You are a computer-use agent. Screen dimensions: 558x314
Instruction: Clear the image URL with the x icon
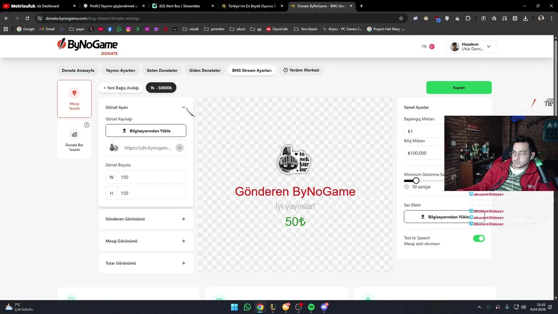pos(179,148)
